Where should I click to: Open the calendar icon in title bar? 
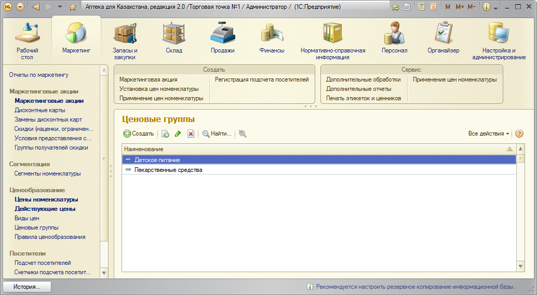click(433, 7)
